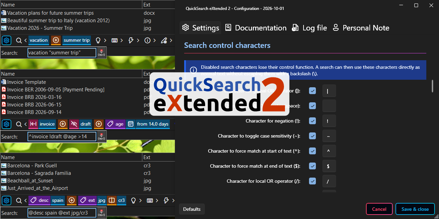Collapse left chevron before invoice start icon
The image size is (439, 219).
pos(25,124)
